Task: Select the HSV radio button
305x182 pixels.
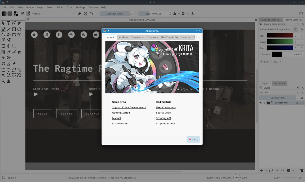Action: tap(271, 62)
